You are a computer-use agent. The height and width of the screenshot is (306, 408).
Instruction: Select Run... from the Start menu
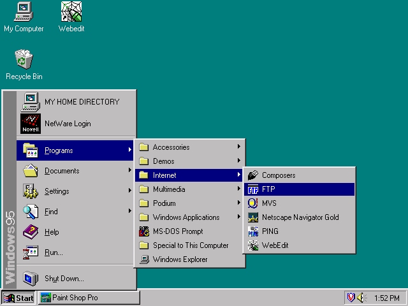click(x=76, y=252)
